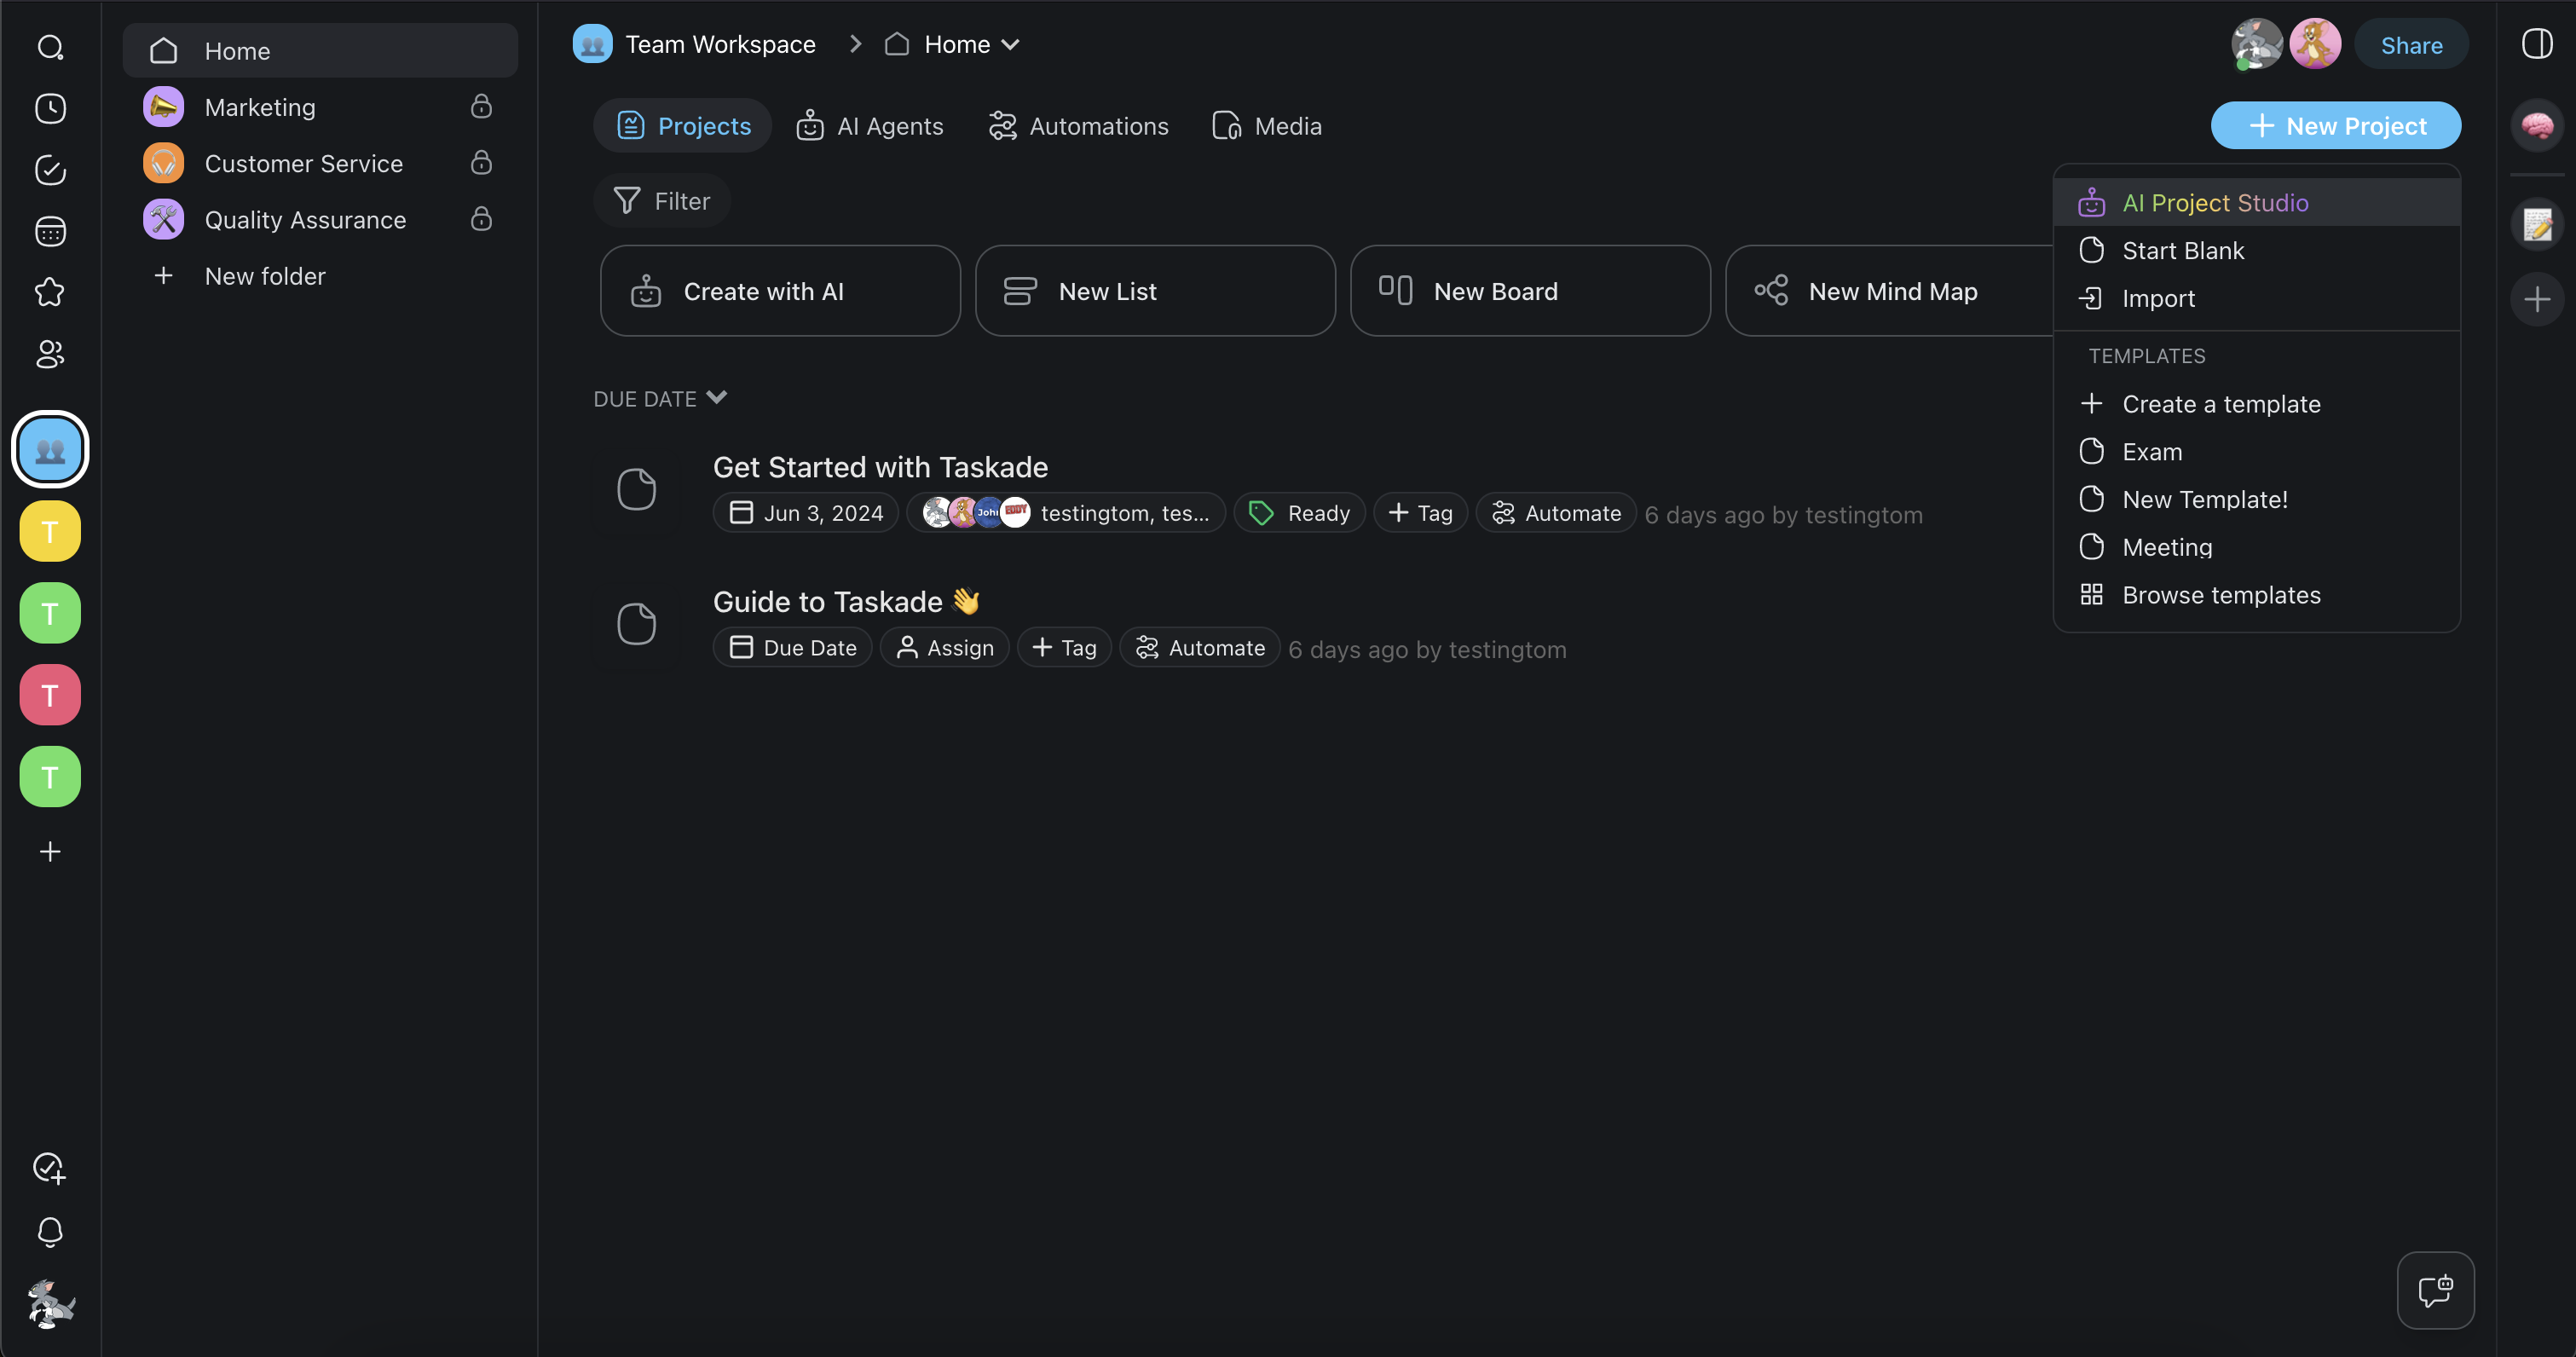Open the search icon in left sidebar
The width and height of the screenshot is (2576, 1357).
(x=50, y=47)
